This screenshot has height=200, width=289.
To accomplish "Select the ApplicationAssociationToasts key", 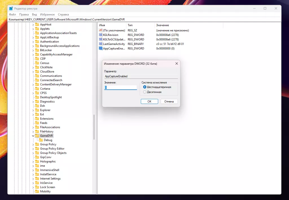I will coord(58,33).
